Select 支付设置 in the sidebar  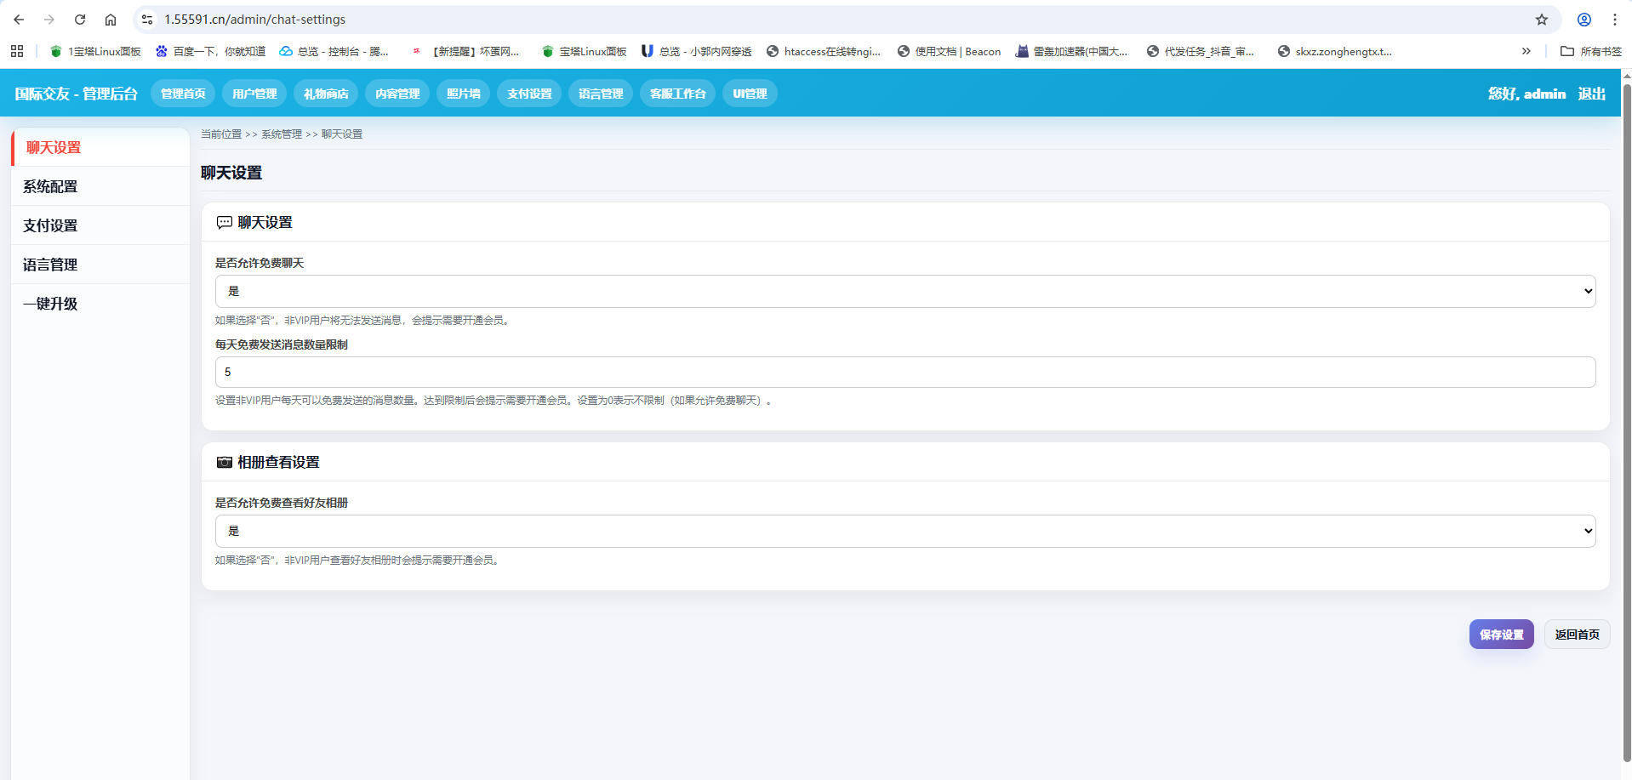(50, 225)
